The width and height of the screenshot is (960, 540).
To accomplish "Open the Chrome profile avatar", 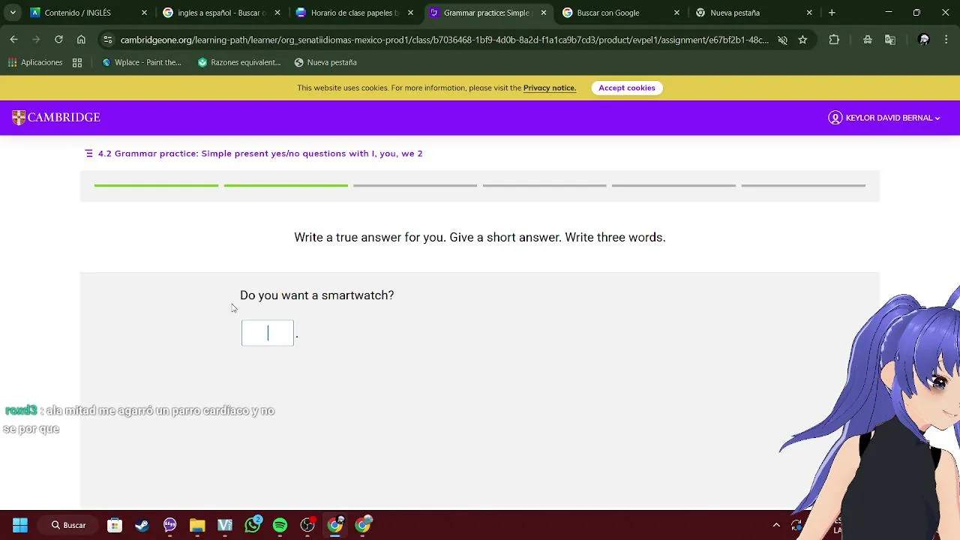I will click(x=924, y=40).
